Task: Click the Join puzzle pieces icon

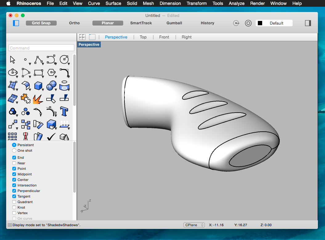Action: (x=26, y=98)
